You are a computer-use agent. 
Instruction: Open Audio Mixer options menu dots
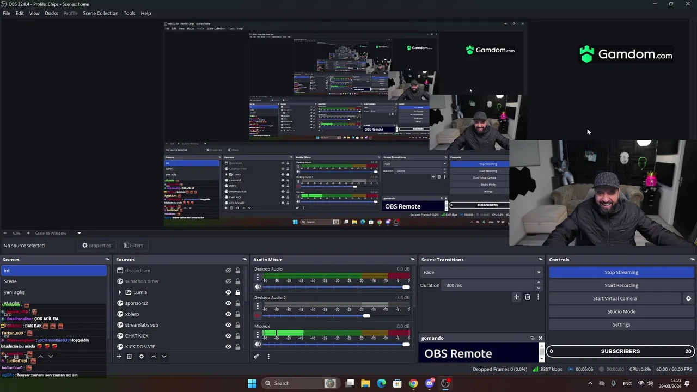click(x=268, y=357)
